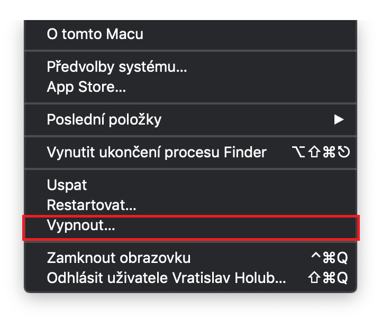Log out user Vratislav Holub
The height and width of the screenshot is (321, 381).
(166, 278)
